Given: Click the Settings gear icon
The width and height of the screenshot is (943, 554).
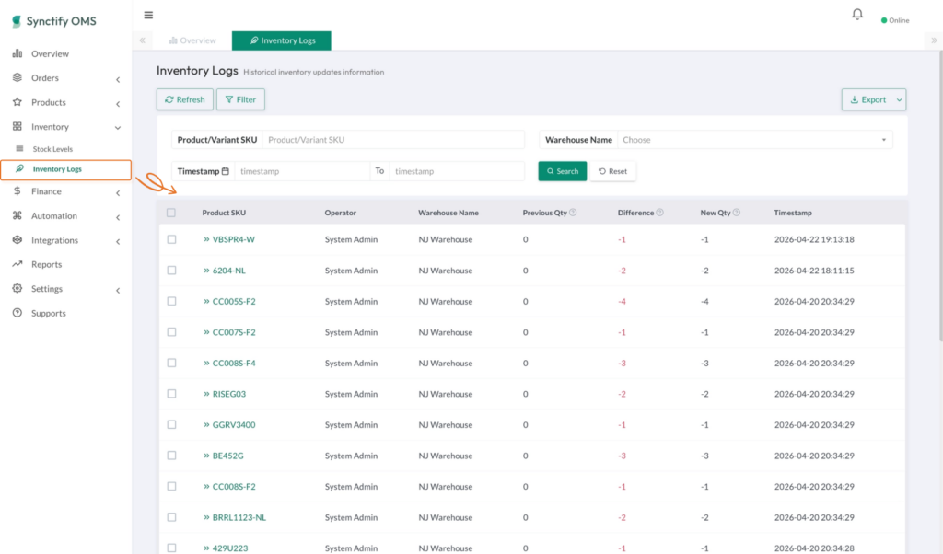Looking at the screenshot, I should [x=17, y=288].
